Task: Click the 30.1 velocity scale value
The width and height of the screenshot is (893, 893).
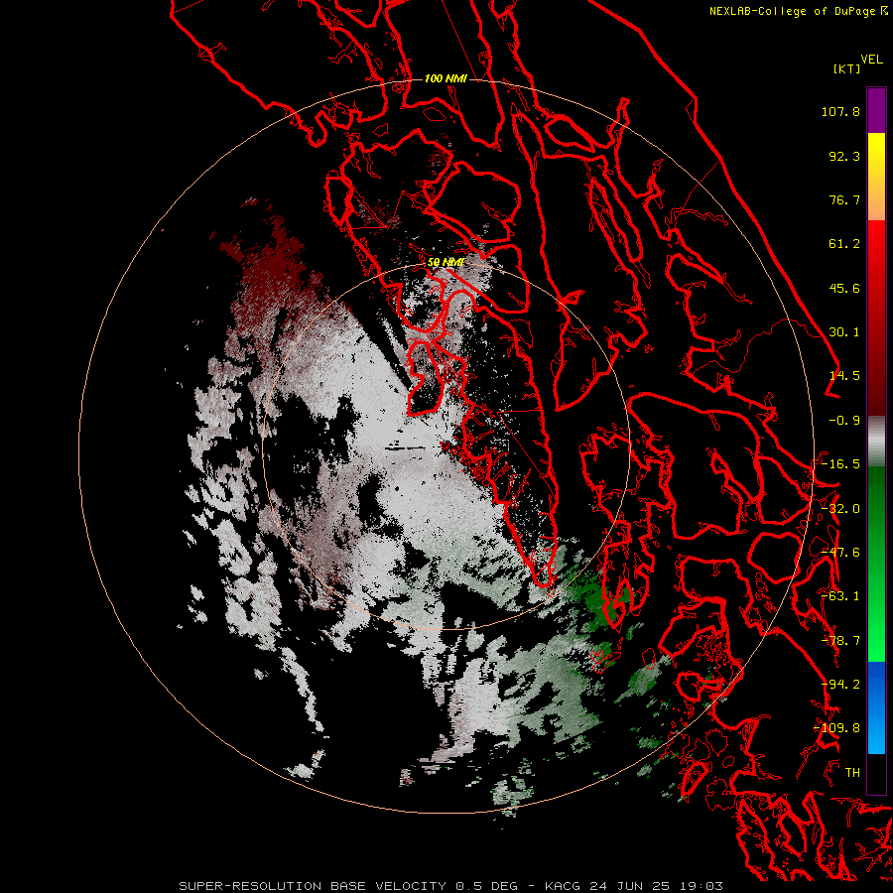Action: [844, 332]
